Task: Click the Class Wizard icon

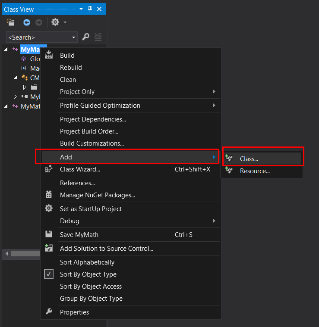Action: click(49, 169)
